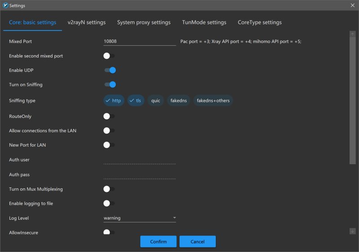
Task: Close the Settings window
Action: pos(352,5)
